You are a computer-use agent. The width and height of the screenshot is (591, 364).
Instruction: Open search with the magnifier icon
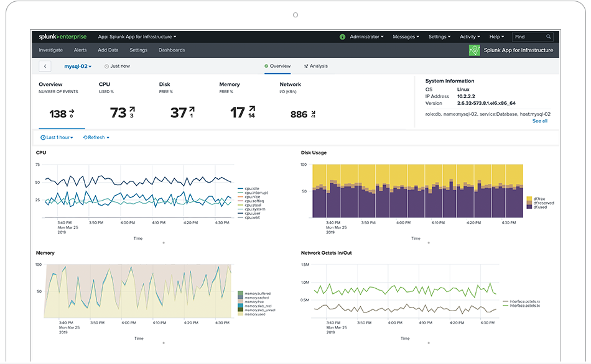(x=550, y=36)
